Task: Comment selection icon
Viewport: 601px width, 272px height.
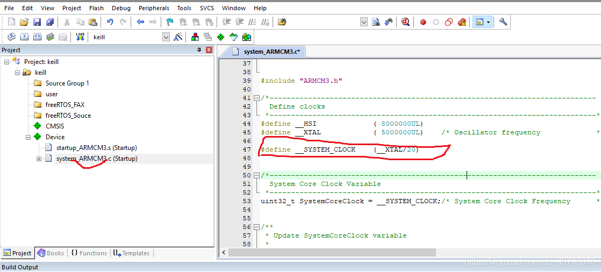Action: 252,22
